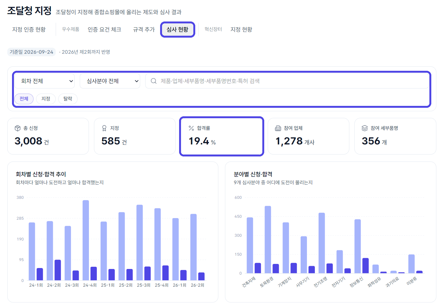The image size is (443, 305).
Task: Click the tall 24-4회 application bar
Action: click(86, 240)
